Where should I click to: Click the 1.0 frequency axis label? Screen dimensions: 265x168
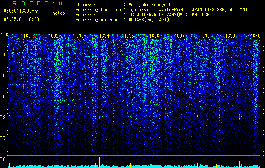coord(3,76)
